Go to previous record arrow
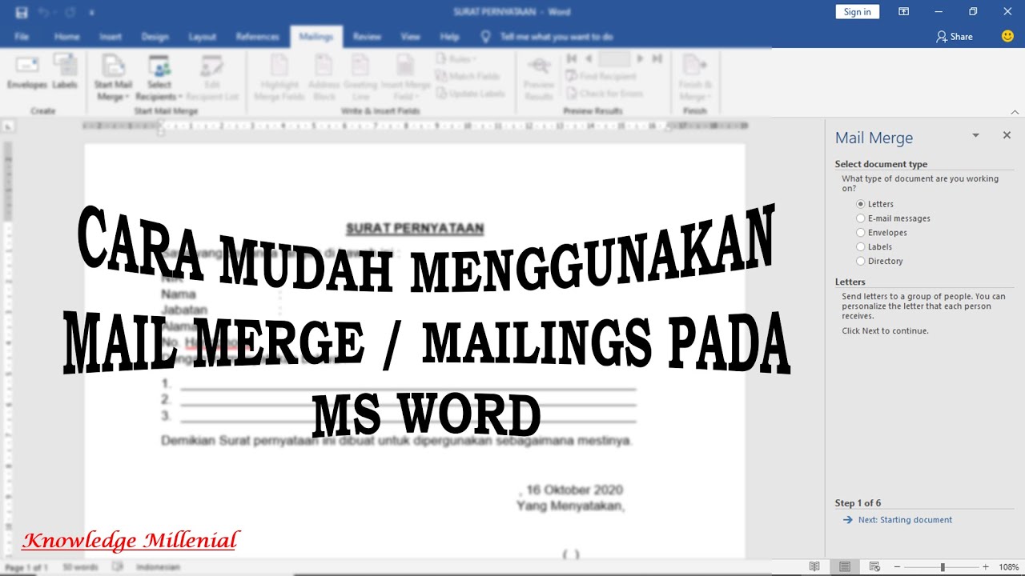Viewport: 1025px width, 576px height. point(589,59)
